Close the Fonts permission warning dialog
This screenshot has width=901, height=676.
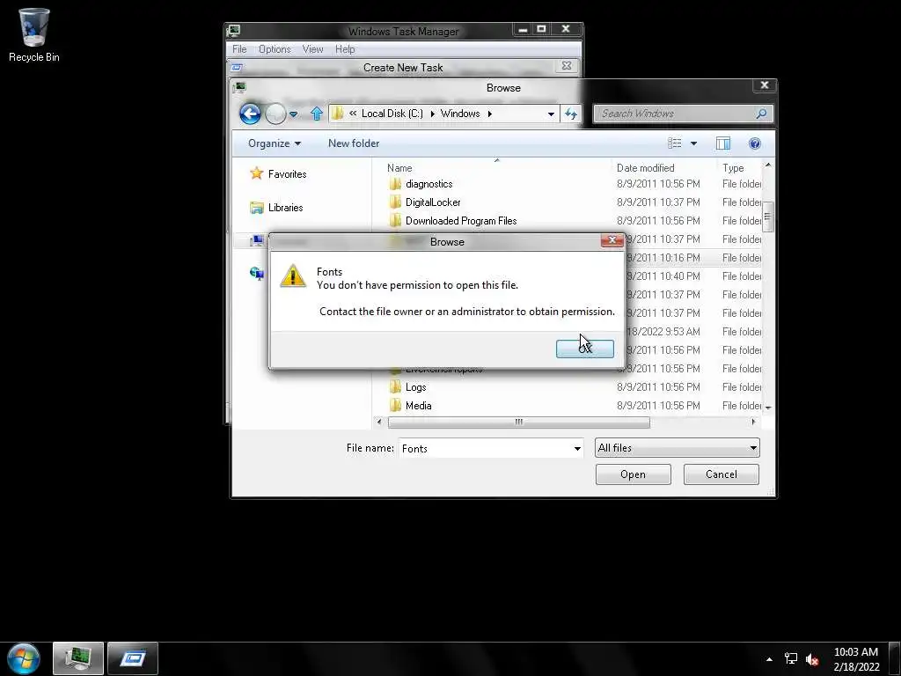tap(612, 240)
